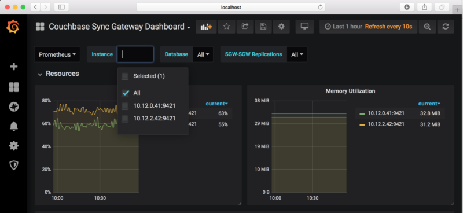Screen dimensions: 463x213
Task: Click the Grafana logo home icon
Action: point(13,27)
